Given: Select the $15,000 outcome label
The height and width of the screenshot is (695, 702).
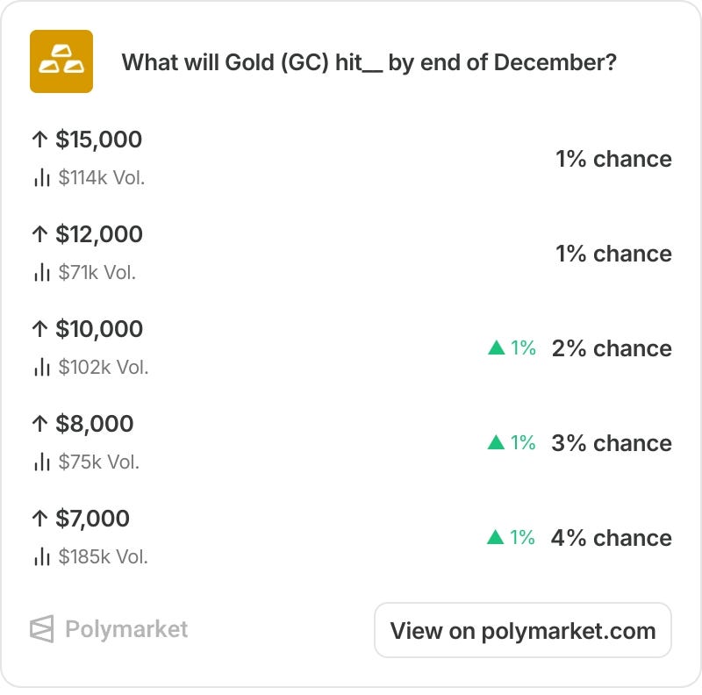Looking at the screenshot, I should point(98,140).
